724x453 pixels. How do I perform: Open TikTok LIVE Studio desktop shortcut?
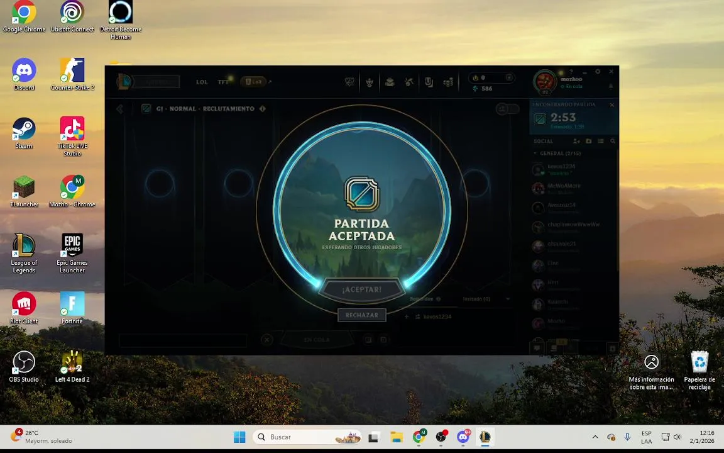click(x=72, y=137)
